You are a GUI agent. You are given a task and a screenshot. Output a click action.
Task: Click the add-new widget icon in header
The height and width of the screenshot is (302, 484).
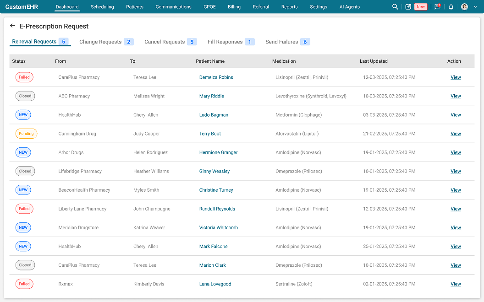click(x=408, y=7)
